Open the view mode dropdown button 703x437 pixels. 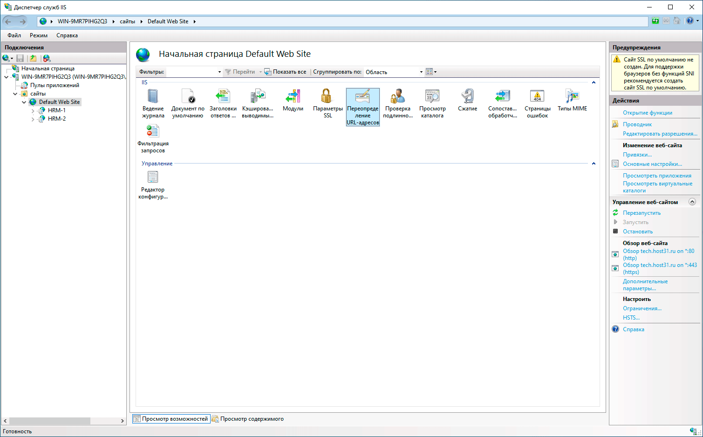click(x=431, y=72)
